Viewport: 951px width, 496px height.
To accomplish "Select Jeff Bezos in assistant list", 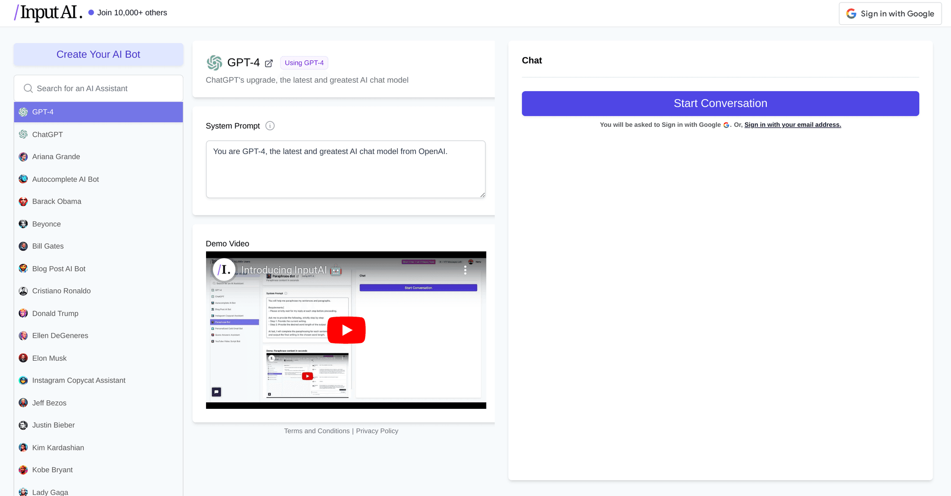I will point(99,403).
